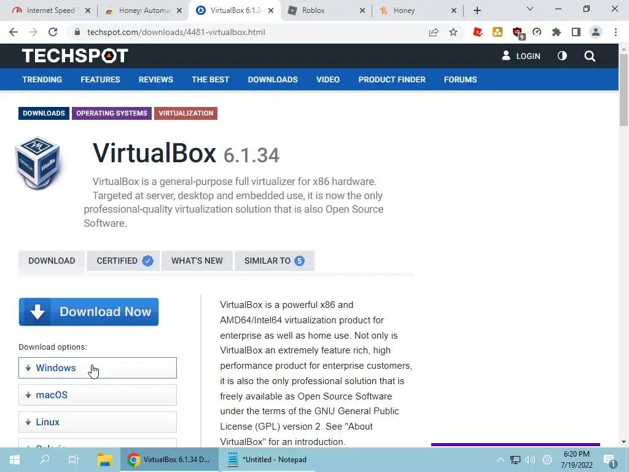Click the Chrome VirtualBox taskbar button

(x=169, y=460)
